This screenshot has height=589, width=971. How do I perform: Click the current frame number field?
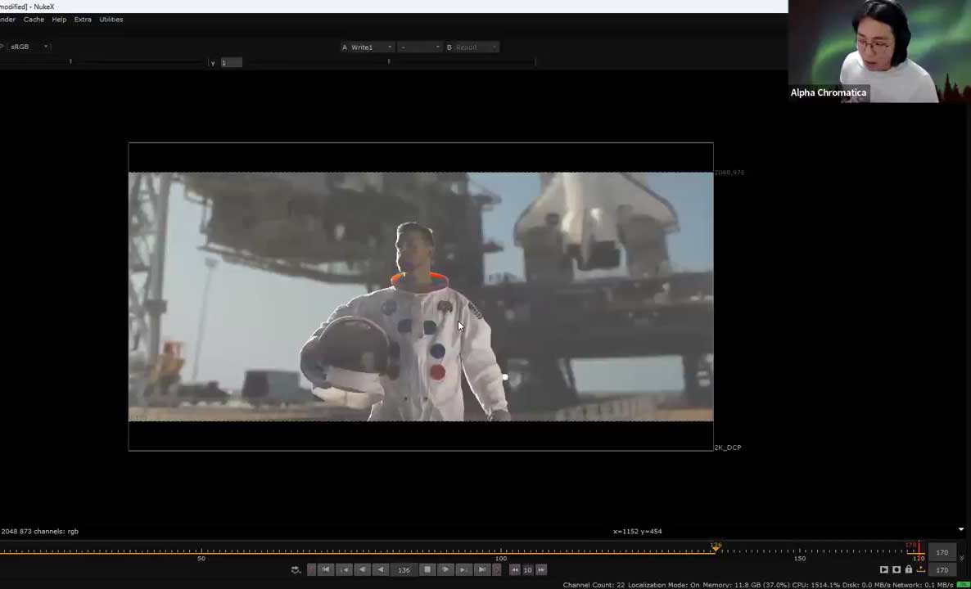(404, 570)
